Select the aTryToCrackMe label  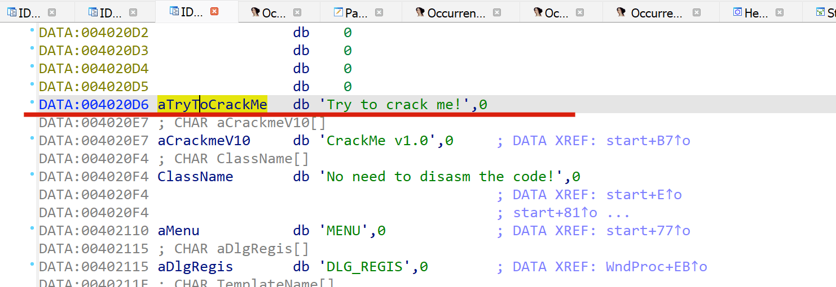(212, 105)
